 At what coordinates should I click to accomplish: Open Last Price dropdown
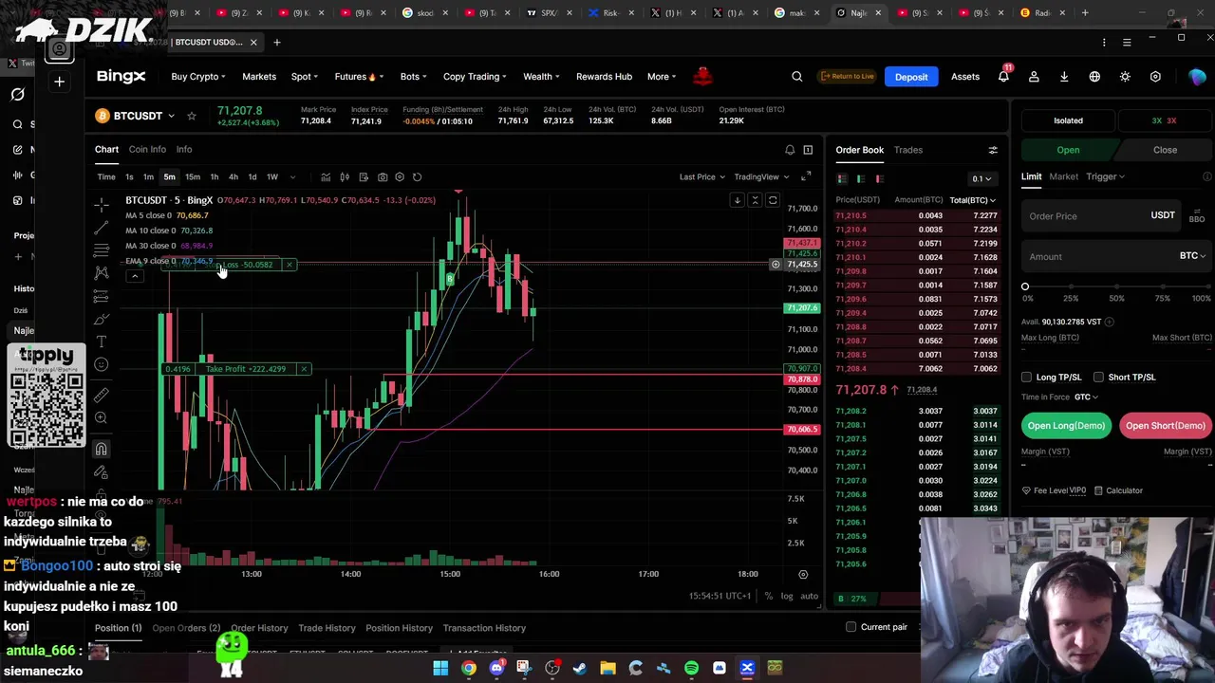tap(701, 177)
